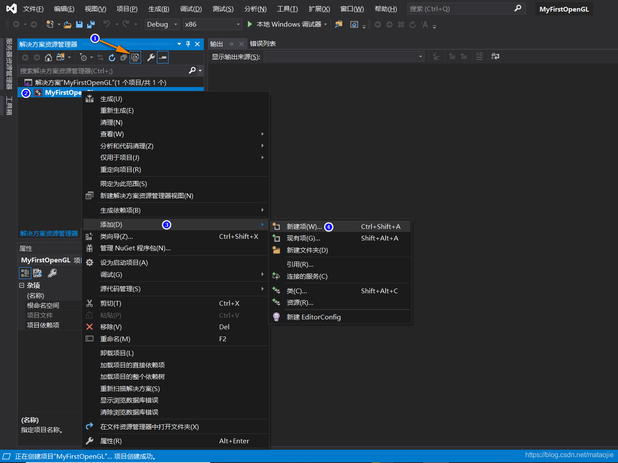The width and height of the screenshot is (618, 463).
Task: Click the new project toolbar icon
Action: pyautogui.click(x=50, y=24)
